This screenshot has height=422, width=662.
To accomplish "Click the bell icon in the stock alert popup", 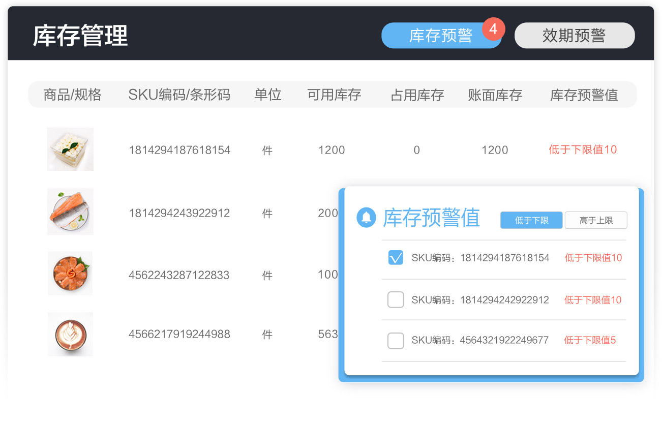I will (x=366, y=218).
